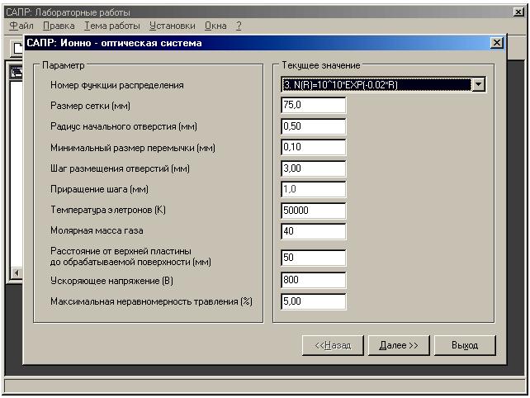530x398 pixels.
Task: Click the Радиус начального отверстия (мм) label
Action: click(124, 126)
